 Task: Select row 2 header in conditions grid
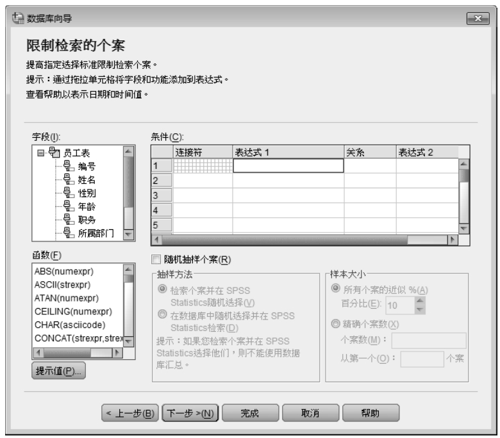[162, 181]
